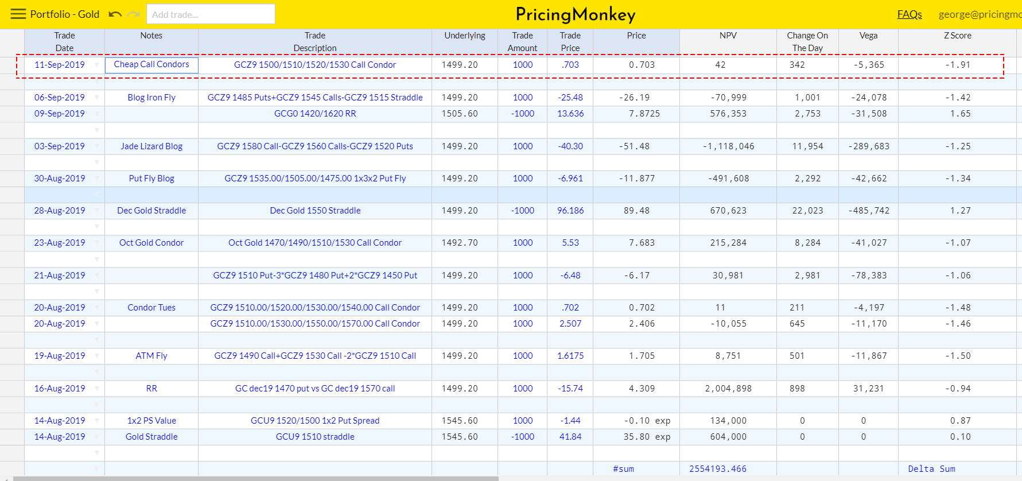Select the Trade Amount column header

pyautogui.click(x=522, y=42)
